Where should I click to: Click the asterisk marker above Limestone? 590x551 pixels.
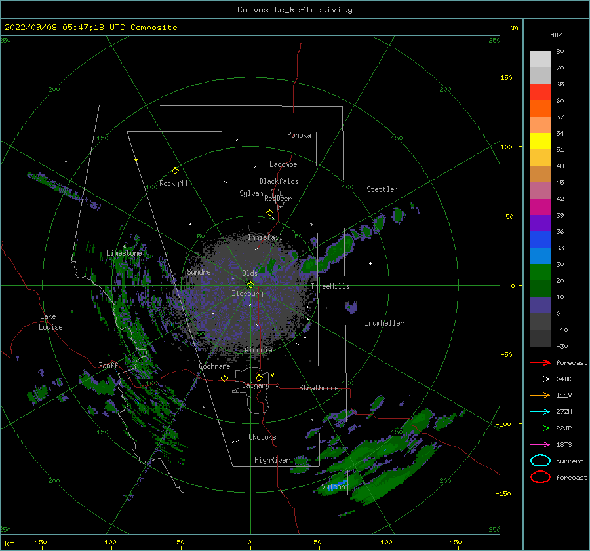(124, 247)
